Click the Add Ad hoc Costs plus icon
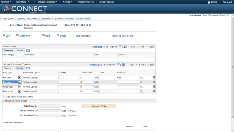Viewport: 234px width, 132px height. click(x=4, y=96)
